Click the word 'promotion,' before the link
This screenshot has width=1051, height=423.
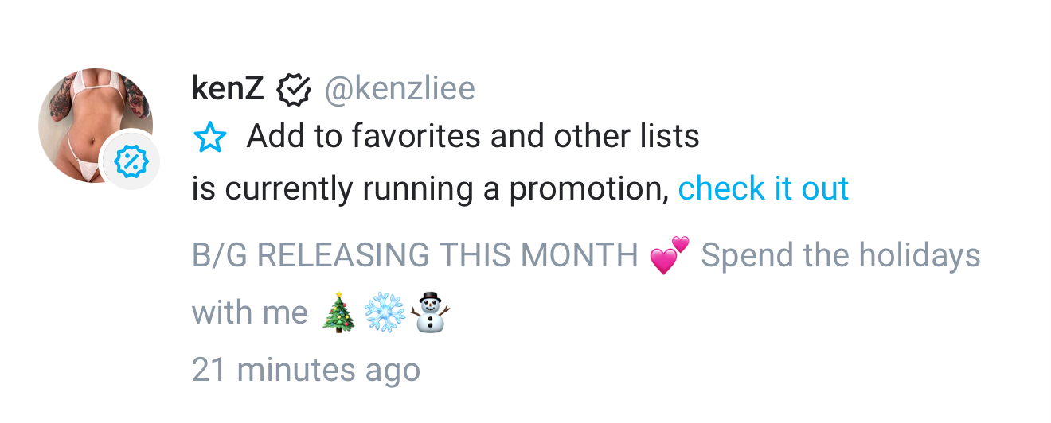tap(588, 189)
